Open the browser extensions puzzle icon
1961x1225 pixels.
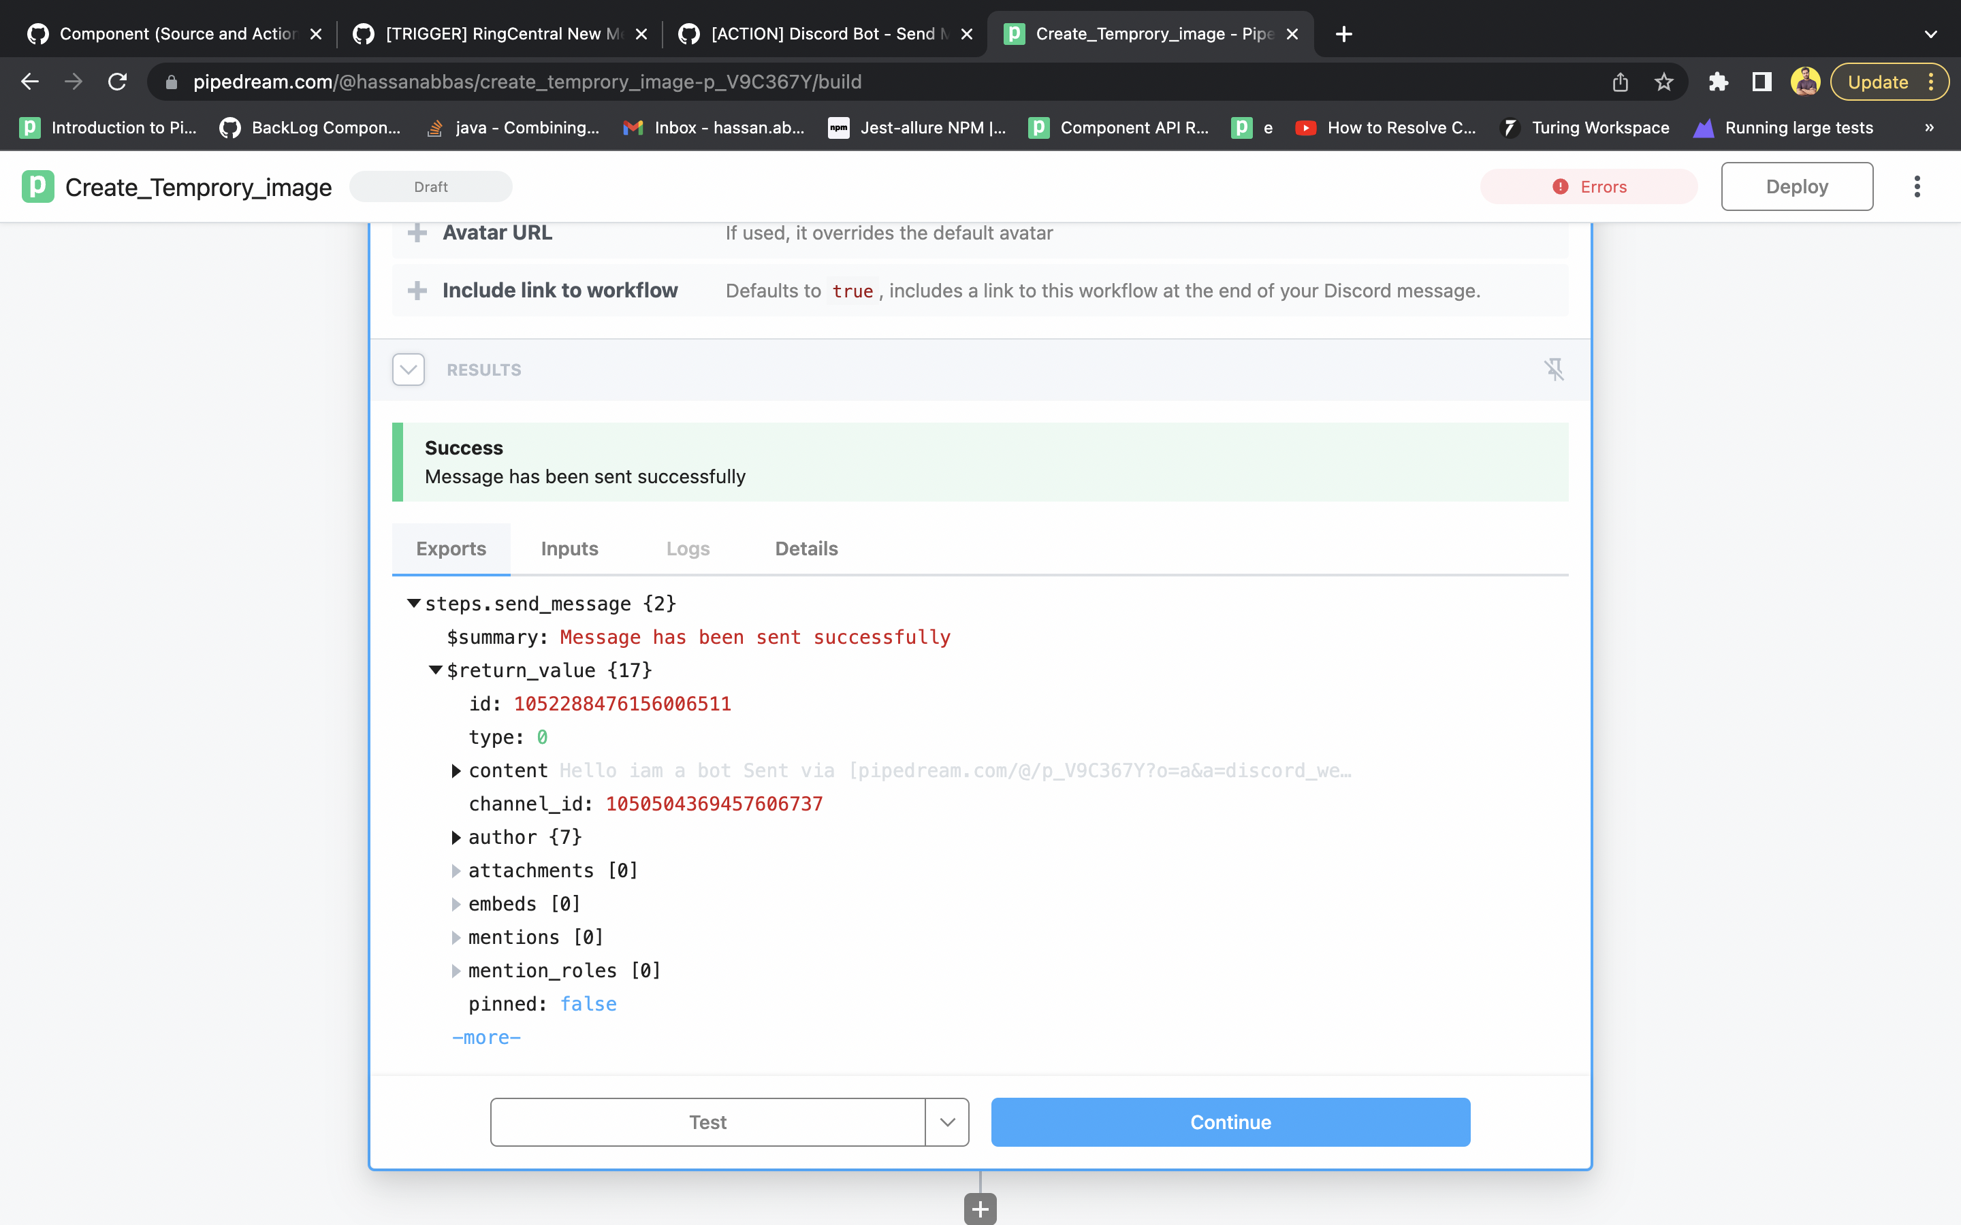click(1719, 81)
